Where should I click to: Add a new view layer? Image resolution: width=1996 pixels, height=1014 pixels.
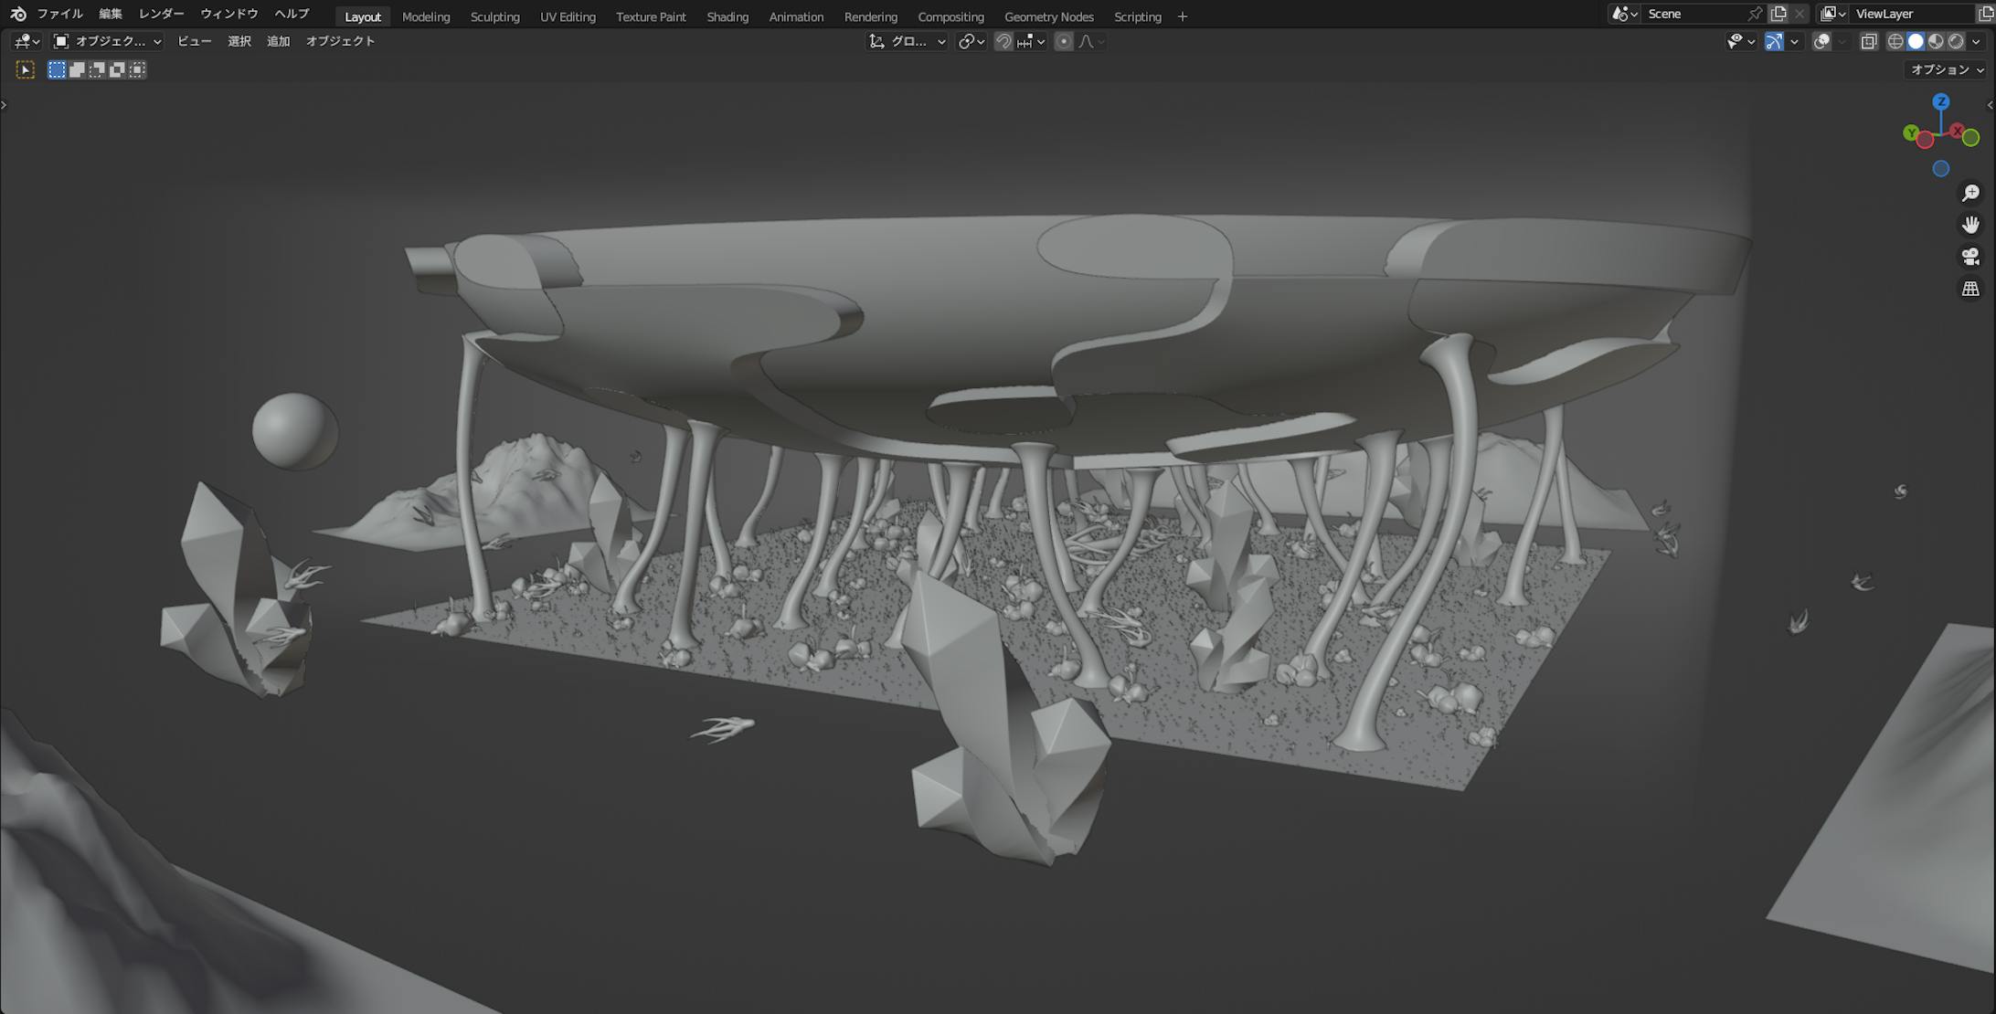(x=1986, y=14)
